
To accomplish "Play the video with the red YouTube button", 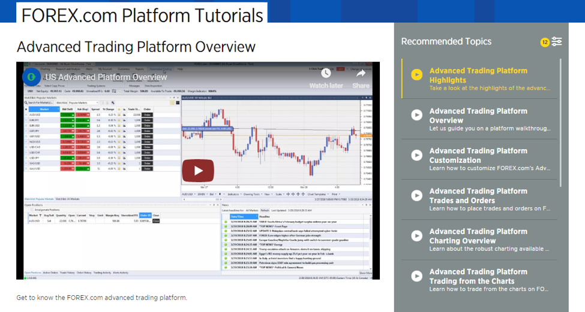I will coord(198,171).
